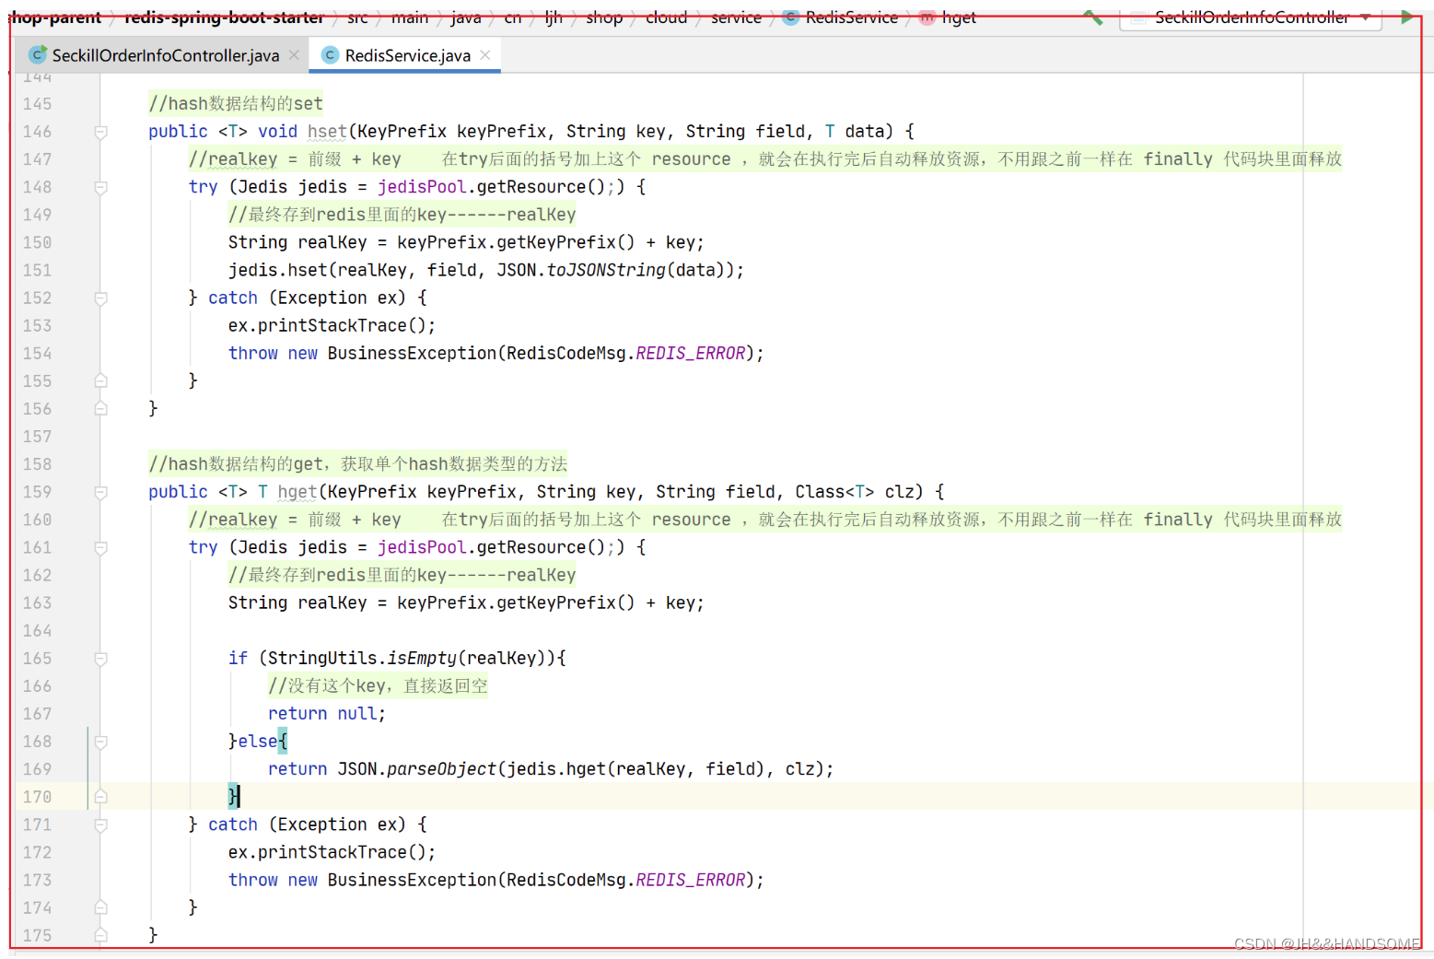Screen dimensions: 1434x959
Task: Collapse the else block at line 168
Action: [x=101, y=742]
